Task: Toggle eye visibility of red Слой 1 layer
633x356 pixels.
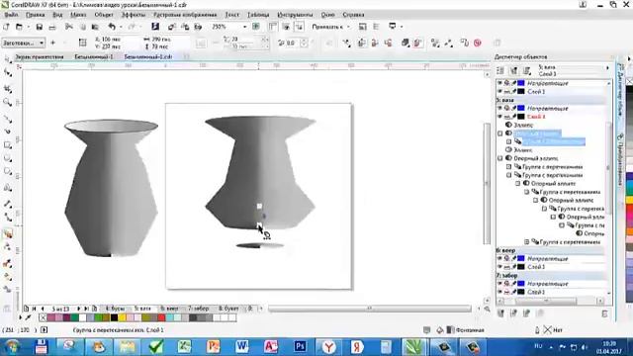Action: [500, 117]
